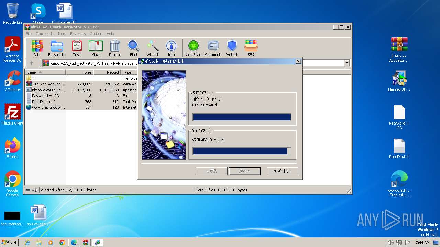Click the Find magnifier icon

point(133,48)
